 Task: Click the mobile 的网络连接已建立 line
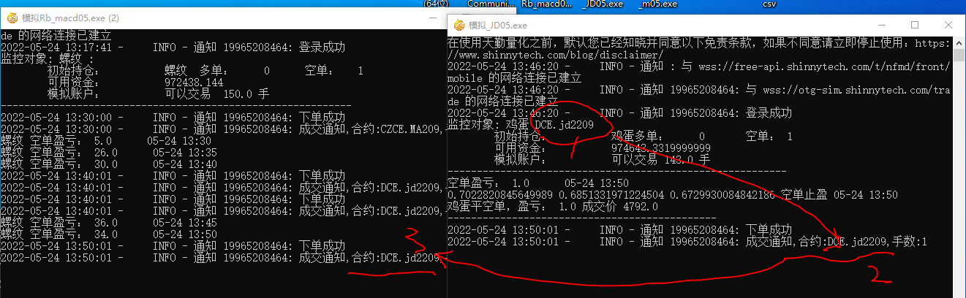coord(514,77)
